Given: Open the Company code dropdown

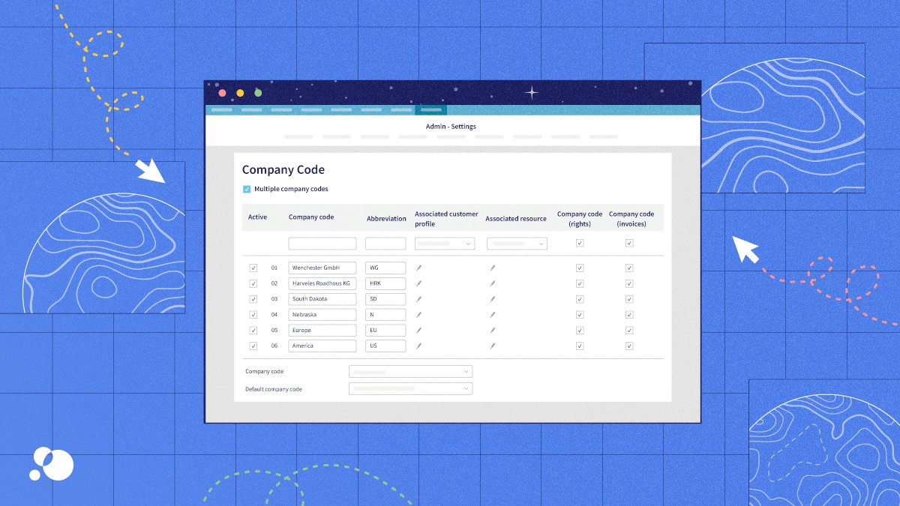Looking at the screenshot, I should (x=410, y=371).
